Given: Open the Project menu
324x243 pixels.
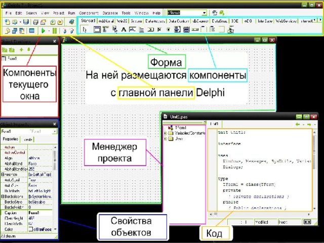Looking at the screenshot, I should (59, 11).
